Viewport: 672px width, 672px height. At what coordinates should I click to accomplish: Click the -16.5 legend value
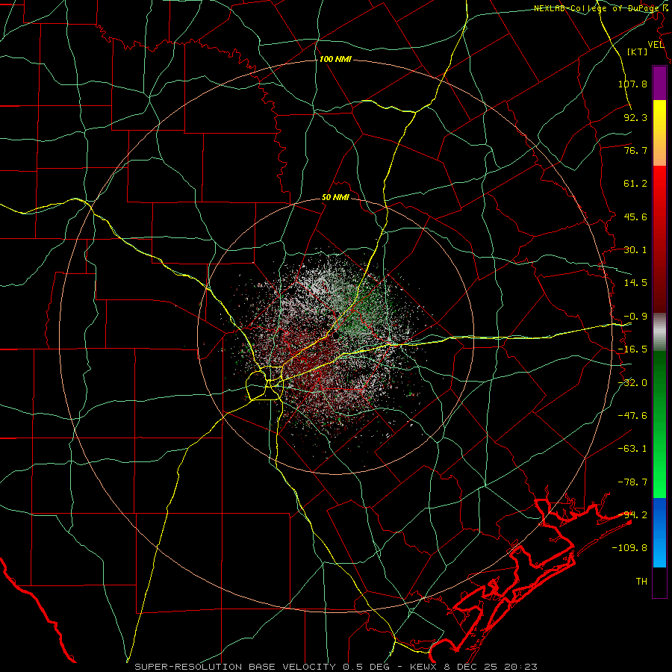tap(632, 349)
